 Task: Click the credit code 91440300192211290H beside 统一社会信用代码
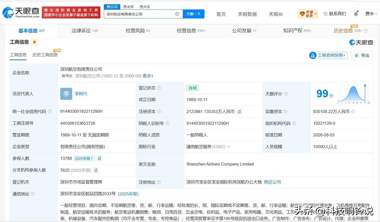pos(81,111)
